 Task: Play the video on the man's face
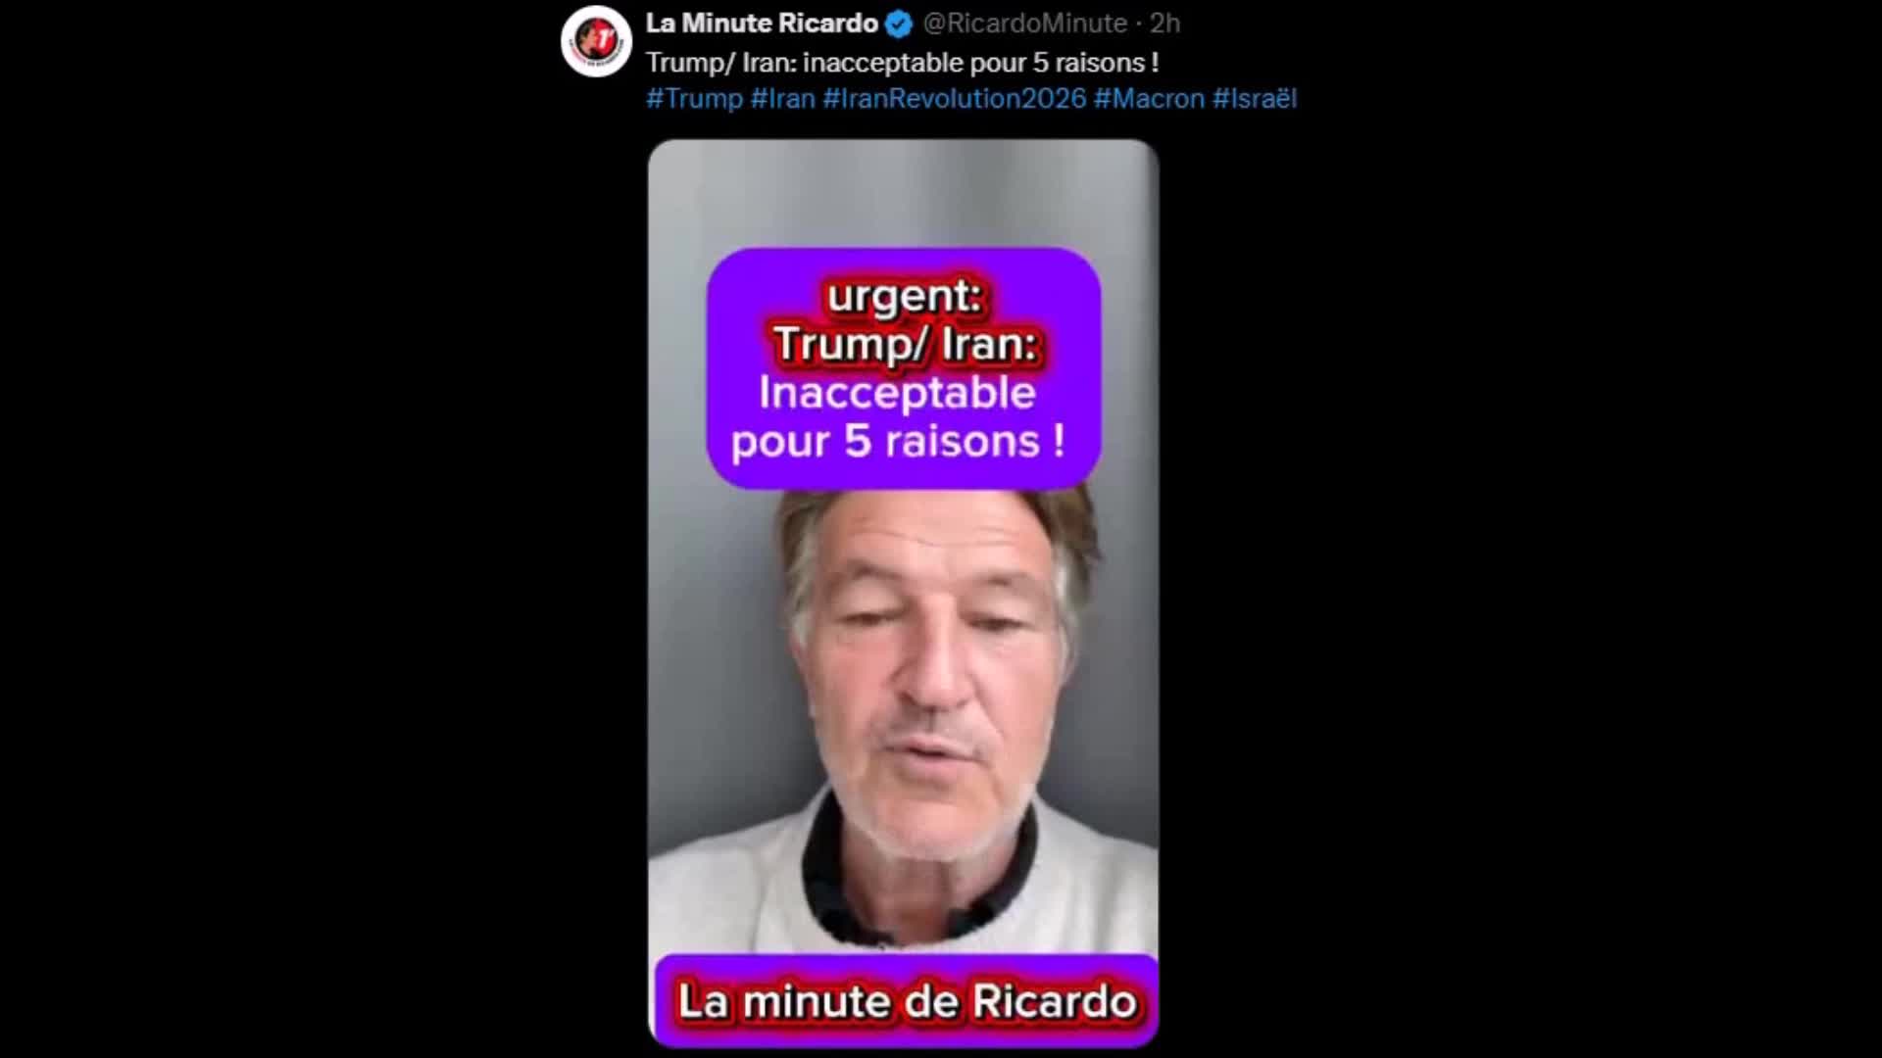[x=928, y=666]
